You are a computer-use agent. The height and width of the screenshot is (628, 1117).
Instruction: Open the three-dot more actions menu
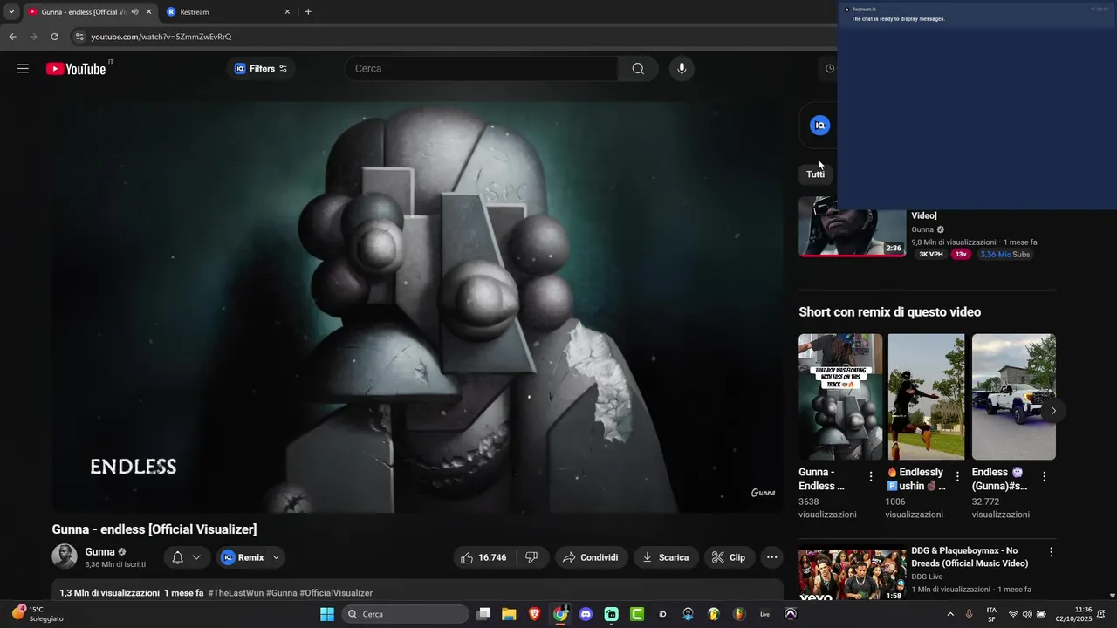771,557
